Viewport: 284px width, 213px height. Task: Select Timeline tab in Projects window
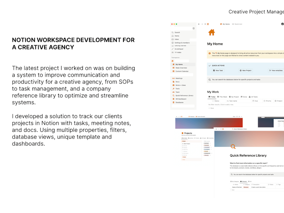[197, 138]
